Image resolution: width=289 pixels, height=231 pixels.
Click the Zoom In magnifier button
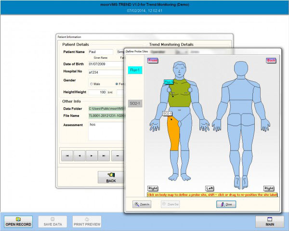click(143, 204)
